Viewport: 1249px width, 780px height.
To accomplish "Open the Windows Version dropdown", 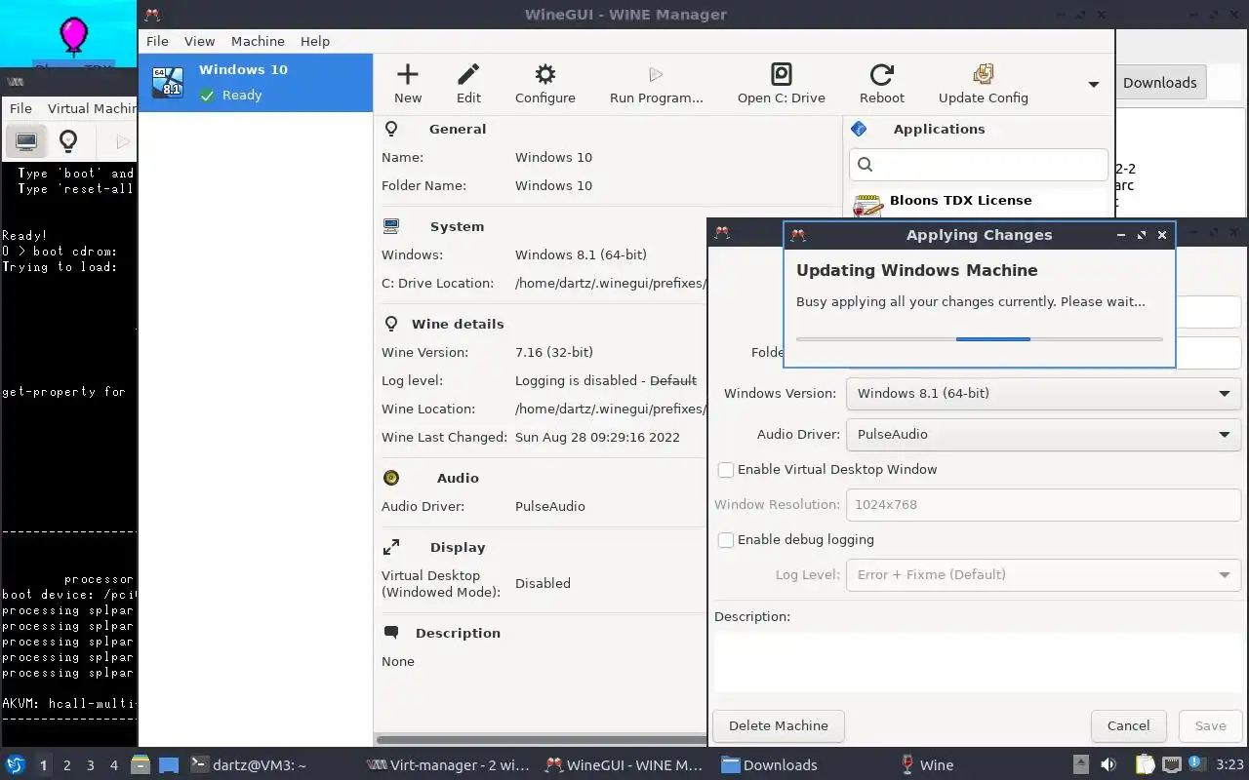I will pos(1043,394).
